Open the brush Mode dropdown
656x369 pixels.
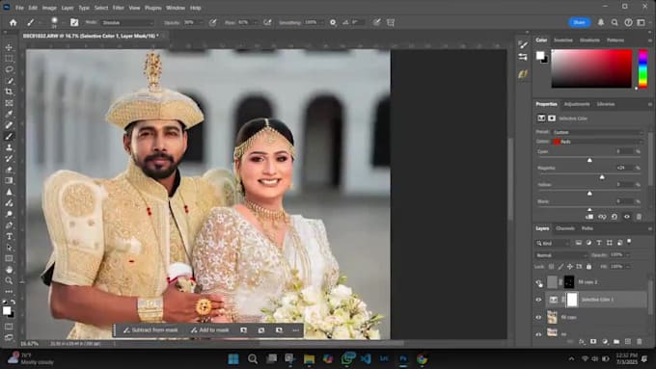click(x=127, y=22)
